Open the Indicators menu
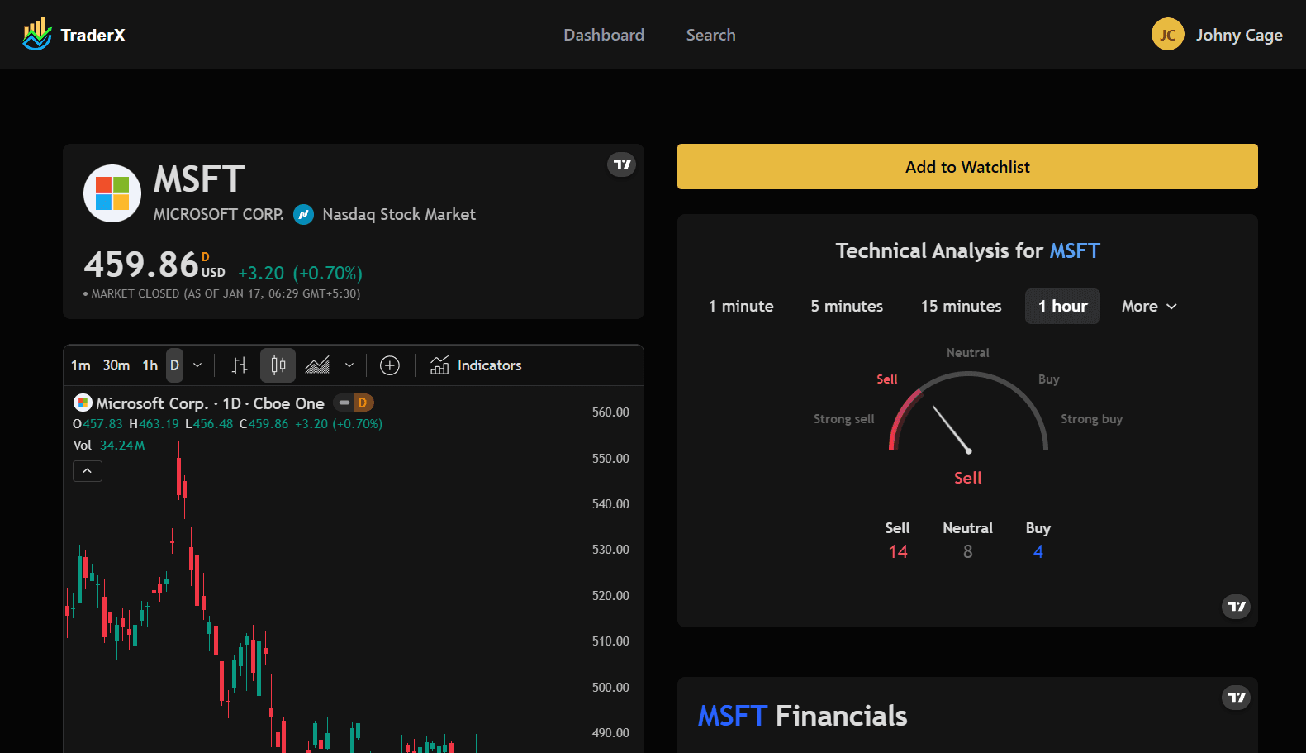This screenshot has height=753, width=1306. [476, 365]
